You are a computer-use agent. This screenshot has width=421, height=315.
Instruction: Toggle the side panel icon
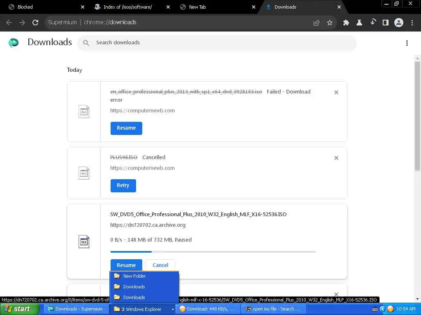point(386,23)
